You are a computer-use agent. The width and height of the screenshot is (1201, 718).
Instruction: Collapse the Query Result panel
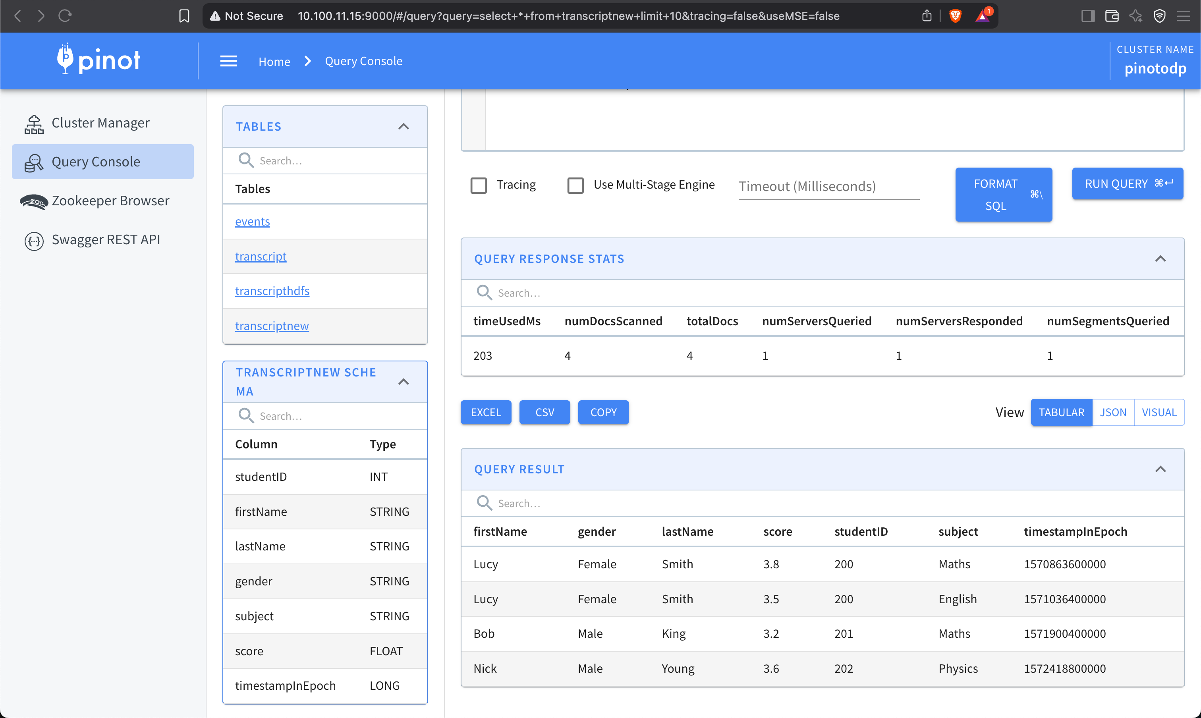point(1160,469)
